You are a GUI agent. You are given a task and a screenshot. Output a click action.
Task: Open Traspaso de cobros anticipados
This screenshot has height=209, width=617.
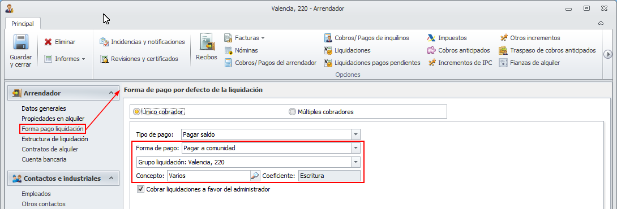547,50
